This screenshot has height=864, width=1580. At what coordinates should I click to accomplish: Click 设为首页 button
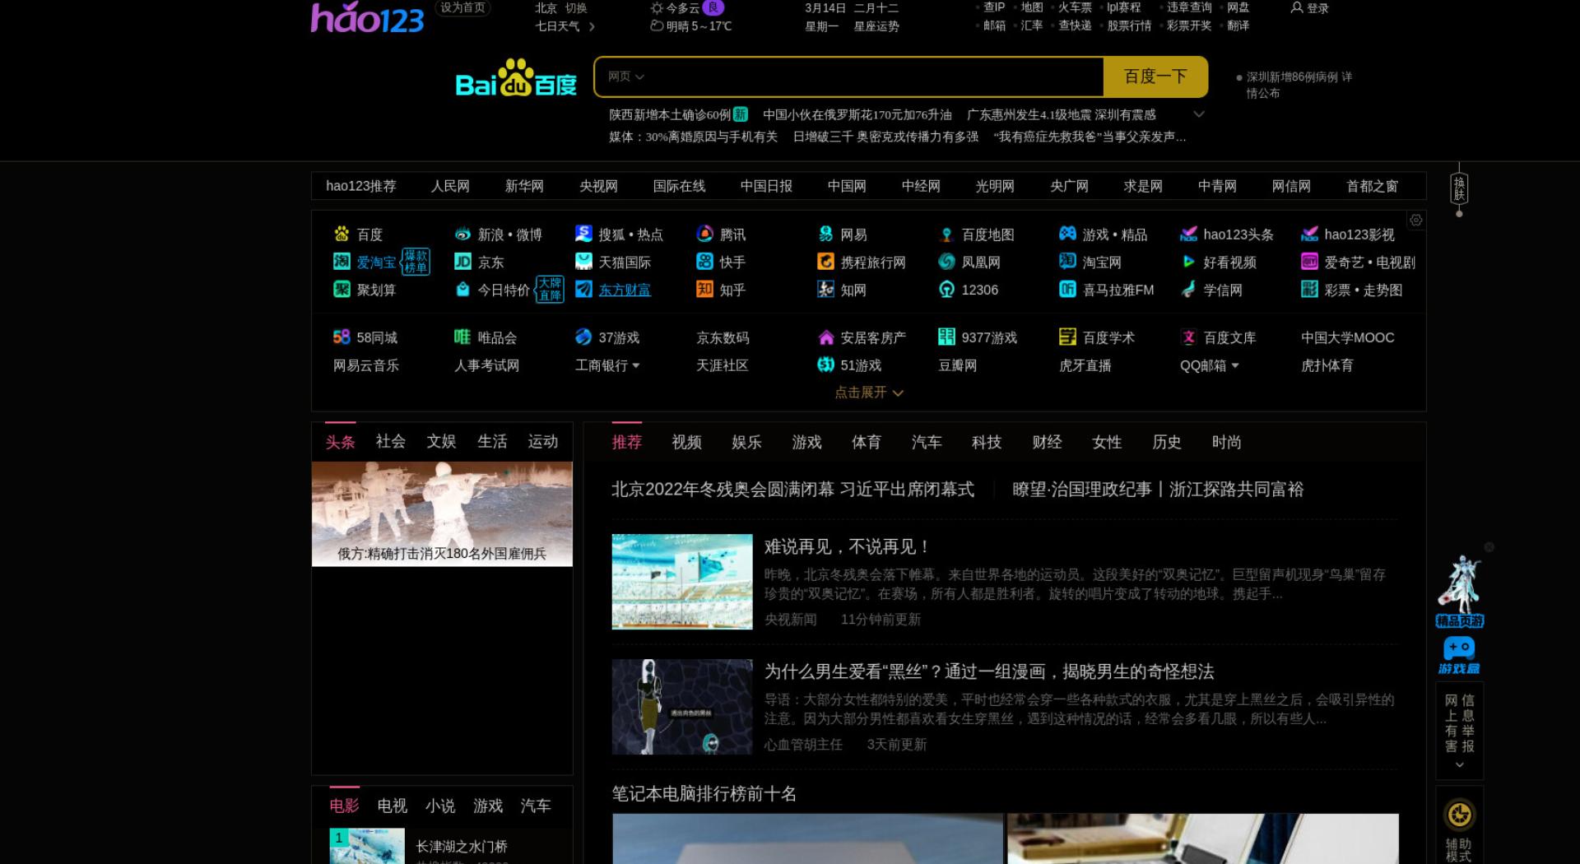[462, 7]
